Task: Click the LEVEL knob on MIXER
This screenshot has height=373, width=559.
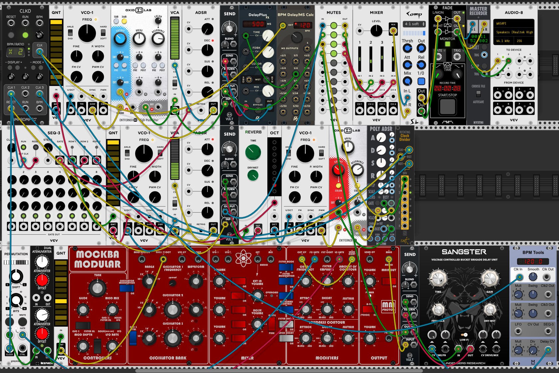Action: [376, 31]
